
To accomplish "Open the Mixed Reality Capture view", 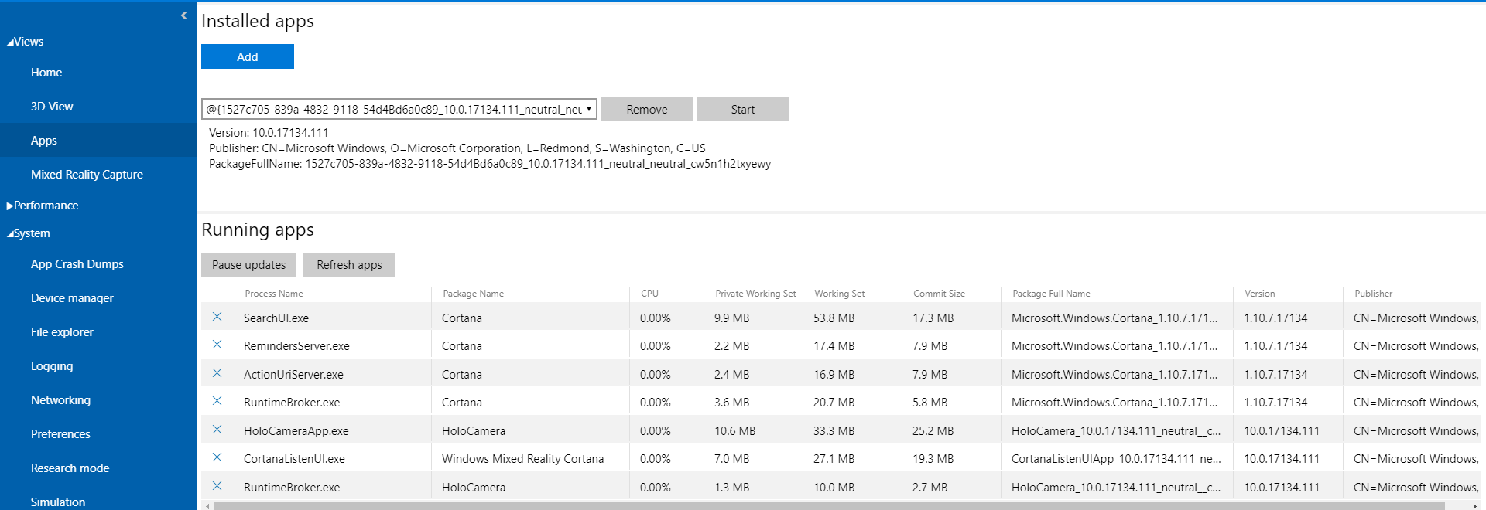I will point(87,175).
